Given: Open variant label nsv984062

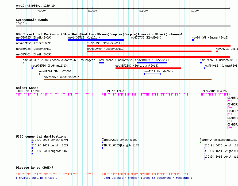Looking at the screenshot, I should pyautogui.click(x=221, y=66).
